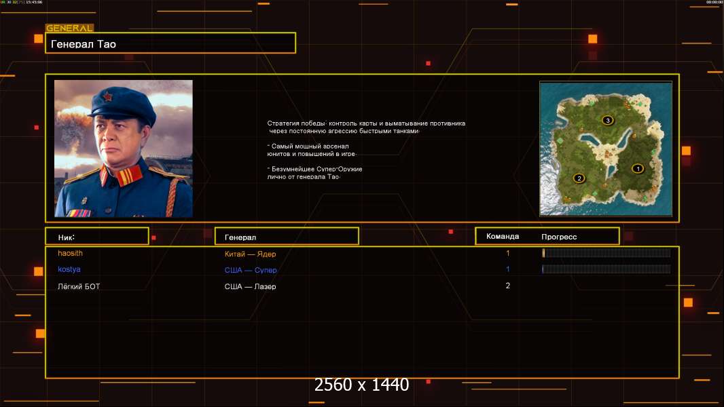Click the 'Прогресс' column header

tap(559, 237)
